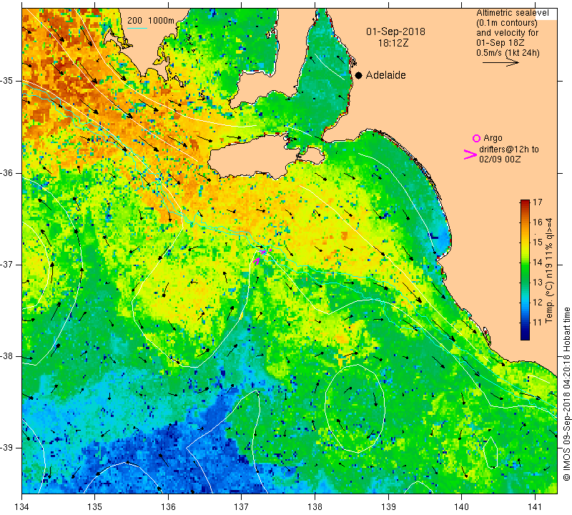Click the closed sea-level contour eddy near 138.5E

coord(355,408)
